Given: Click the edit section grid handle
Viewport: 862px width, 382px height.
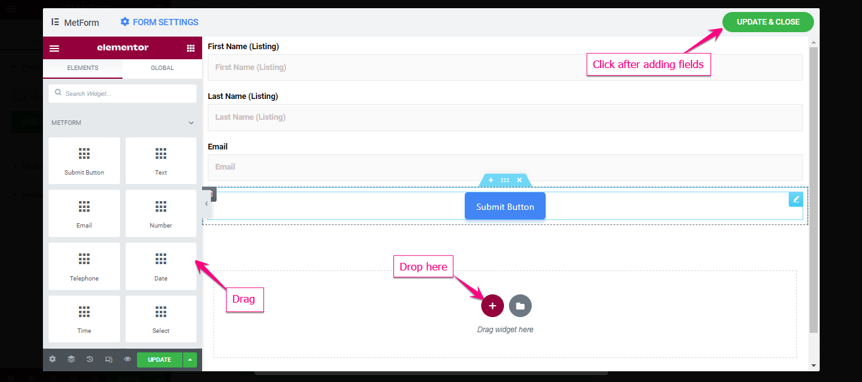Looking at the screenshot, I should [505, 180].
